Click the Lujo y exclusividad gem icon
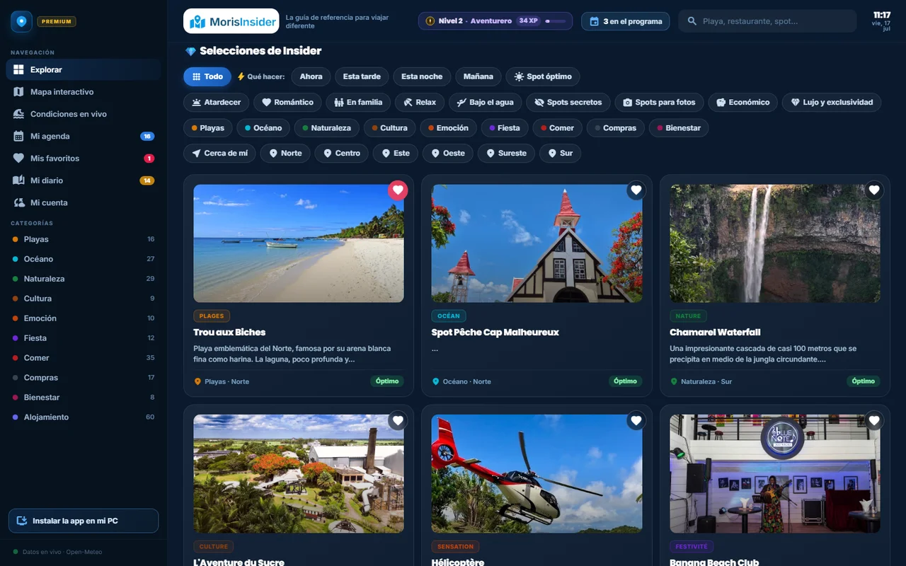Viewport: 906px width, 566px height. [795, 103]
